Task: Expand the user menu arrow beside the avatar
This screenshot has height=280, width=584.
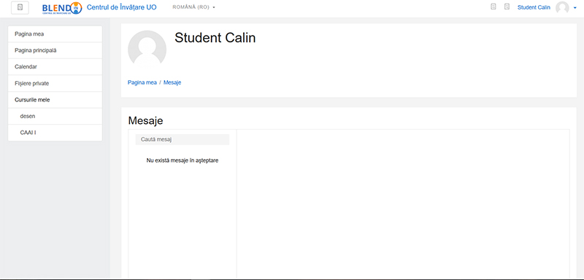Action: pos(575,8)
